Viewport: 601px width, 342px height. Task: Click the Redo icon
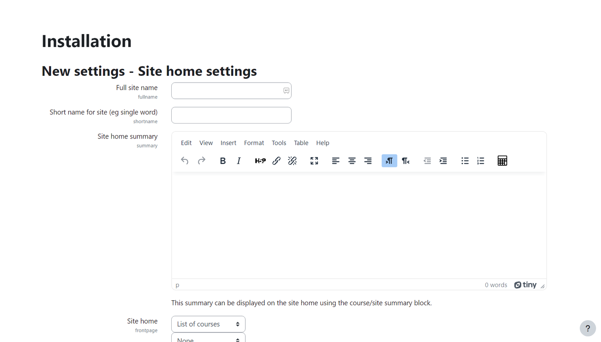201,161
